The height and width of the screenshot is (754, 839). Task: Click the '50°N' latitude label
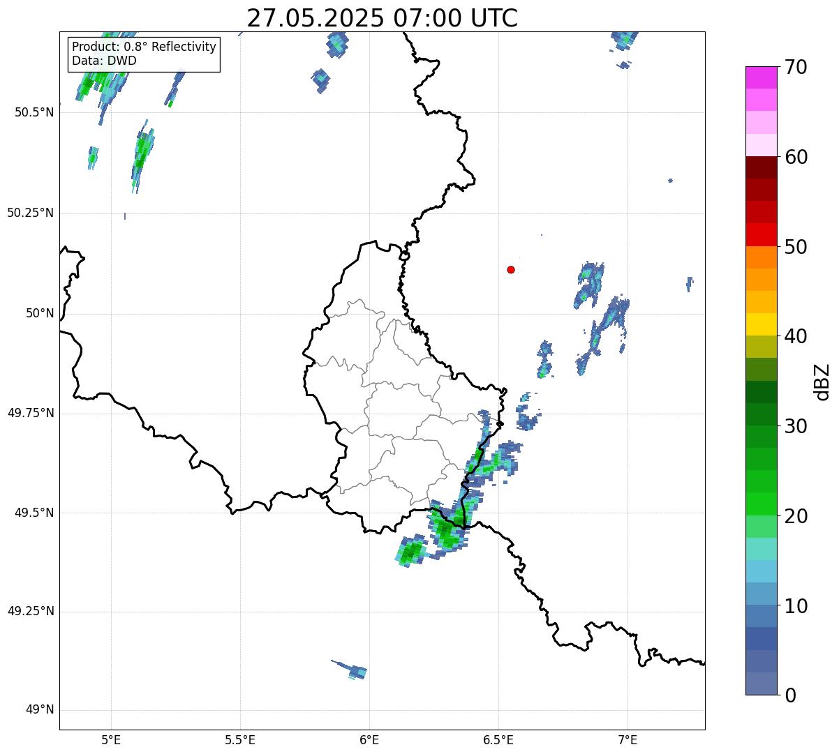point(40,313)
